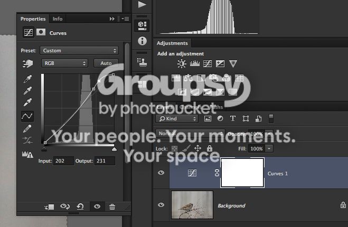Switch to the Info tab
The image size is (348, 227).
tap(58, 19)
